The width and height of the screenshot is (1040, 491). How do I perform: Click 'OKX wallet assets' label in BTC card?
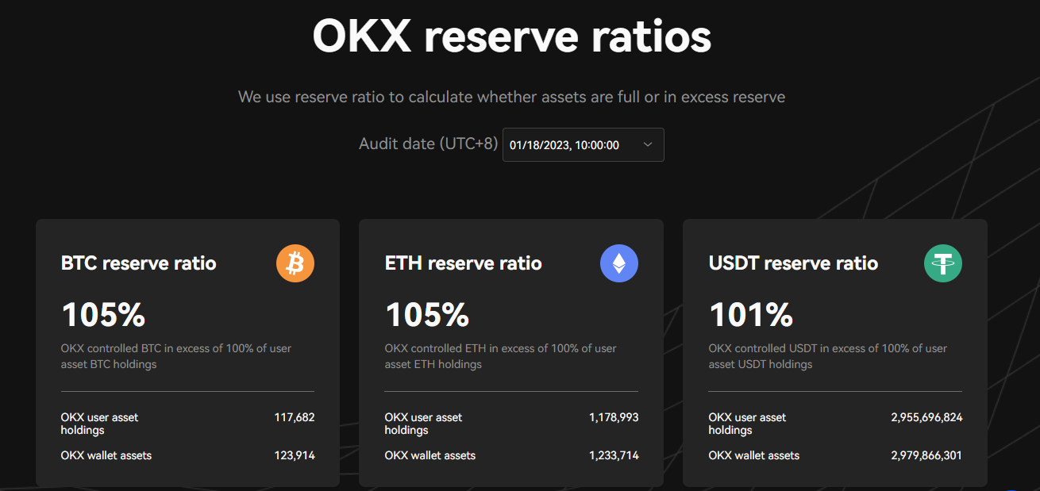(106, 455)
